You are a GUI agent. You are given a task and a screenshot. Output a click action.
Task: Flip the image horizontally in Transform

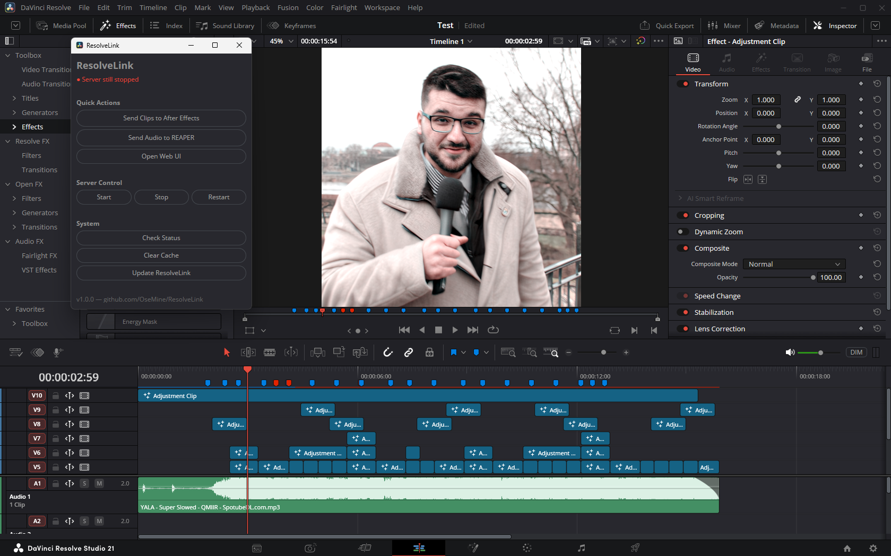[x=748, y=180]
